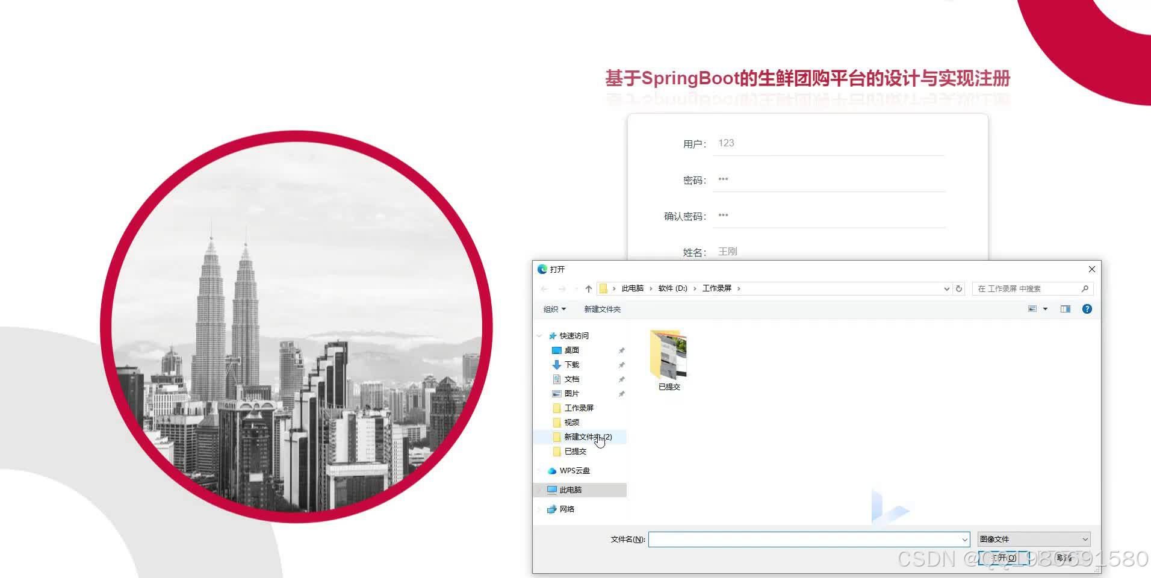Click 软件 (D:) in the breadcrumb bar

point(672,288)
